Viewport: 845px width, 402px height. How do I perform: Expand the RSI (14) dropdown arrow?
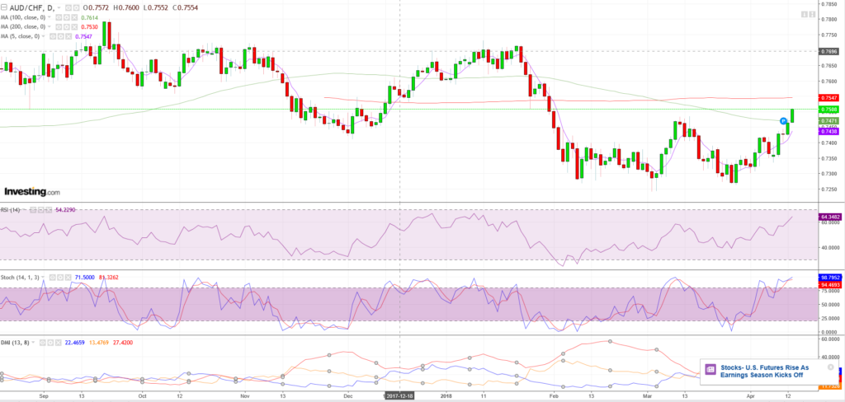click(x=24, y=209)
